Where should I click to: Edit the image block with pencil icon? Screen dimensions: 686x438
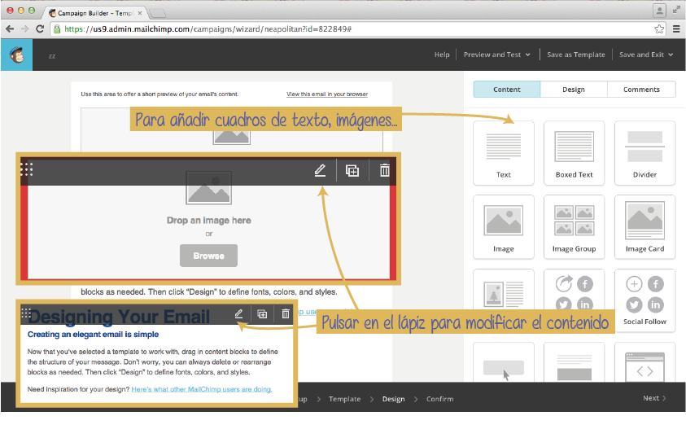(x=321, y=170)
